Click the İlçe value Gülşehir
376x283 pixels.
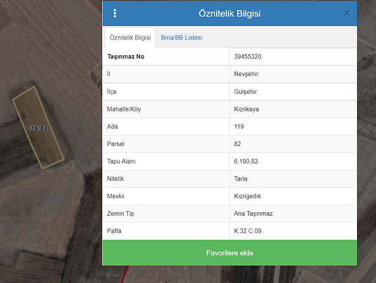click(246, 92)
